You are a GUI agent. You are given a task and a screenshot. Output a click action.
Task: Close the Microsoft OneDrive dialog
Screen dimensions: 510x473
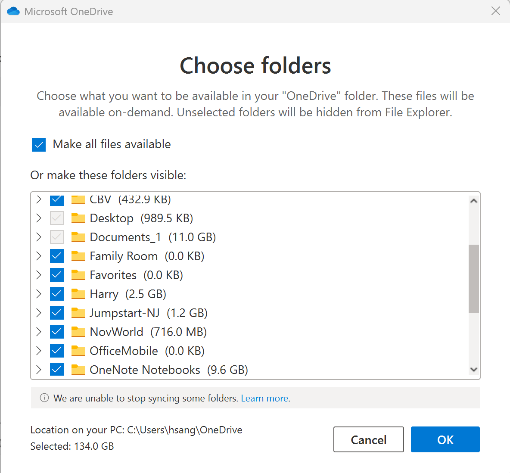click(x=496, y=11)
